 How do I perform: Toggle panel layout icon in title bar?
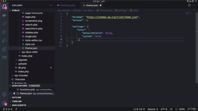(x=190, y=1)
